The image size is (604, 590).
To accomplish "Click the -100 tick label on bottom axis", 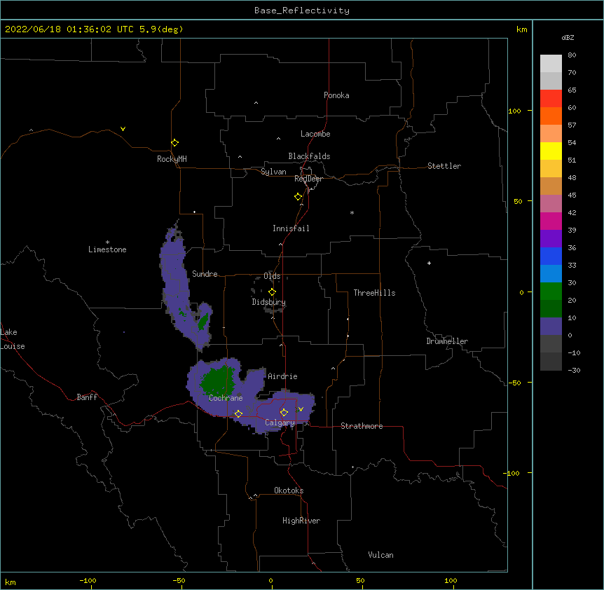I will pyautogui.click(x=88, y=580).
